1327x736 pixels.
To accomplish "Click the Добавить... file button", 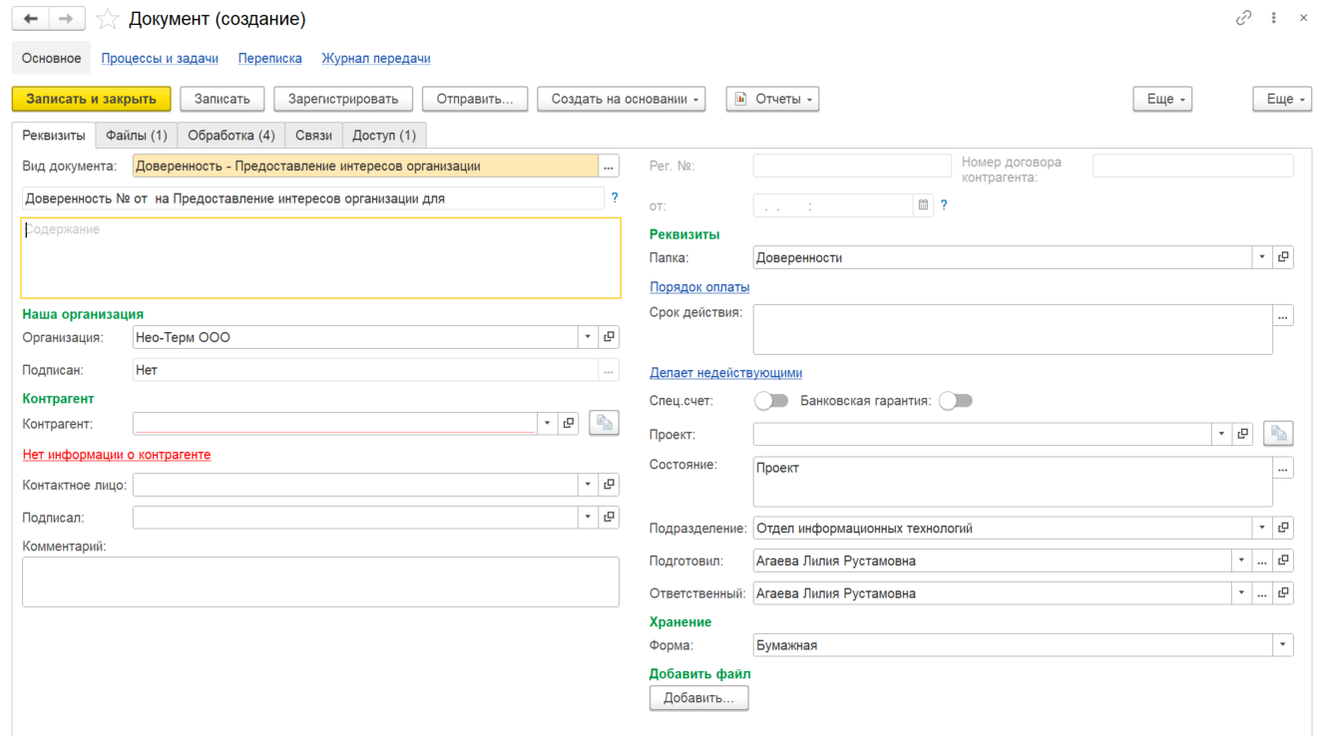I will coord(699,698).
